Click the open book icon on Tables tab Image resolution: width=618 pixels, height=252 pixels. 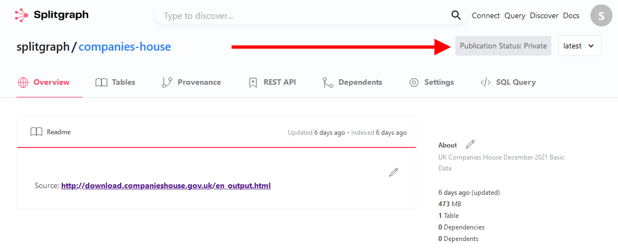[x=101, y=83]
